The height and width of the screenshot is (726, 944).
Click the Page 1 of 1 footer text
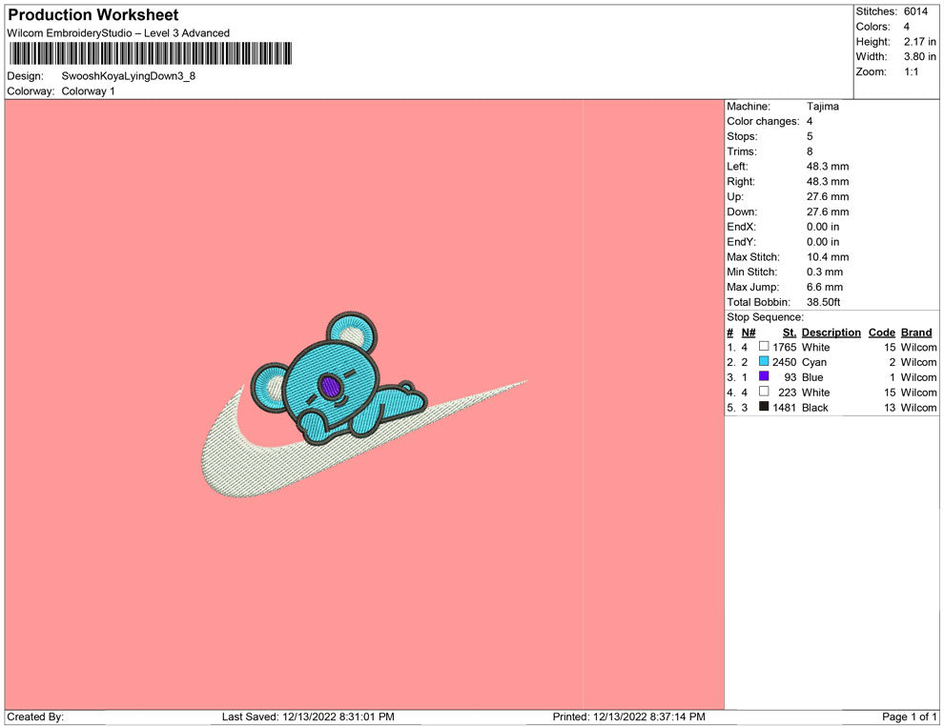click(x=910, y=716)
